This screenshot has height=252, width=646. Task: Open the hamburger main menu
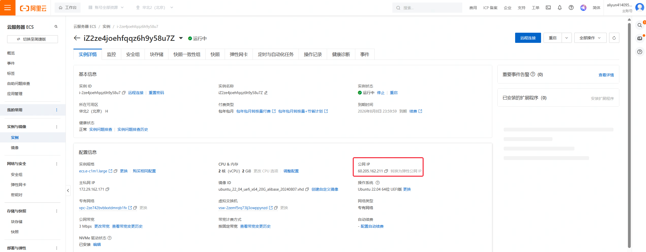(x=8, y=8)
